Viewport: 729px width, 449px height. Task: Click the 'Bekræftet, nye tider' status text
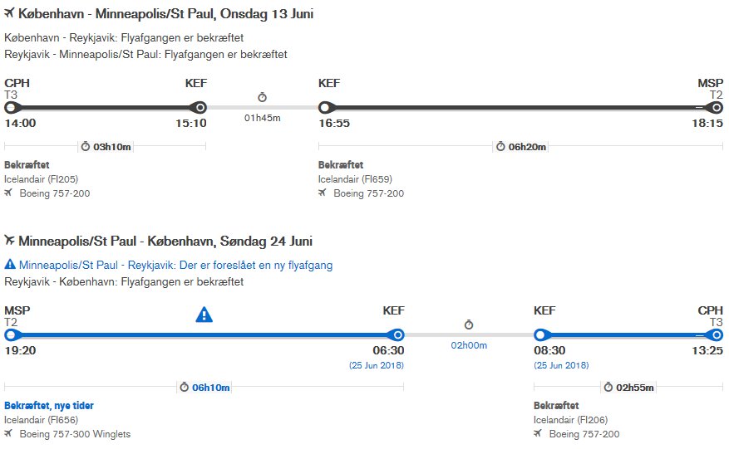pos(49,405)
